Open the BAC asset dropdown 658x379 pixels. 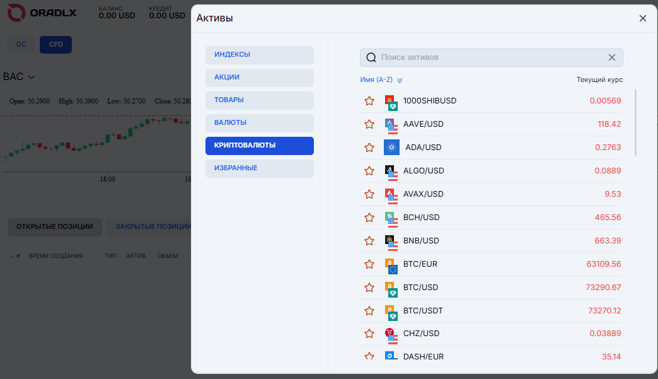(19, 77)
